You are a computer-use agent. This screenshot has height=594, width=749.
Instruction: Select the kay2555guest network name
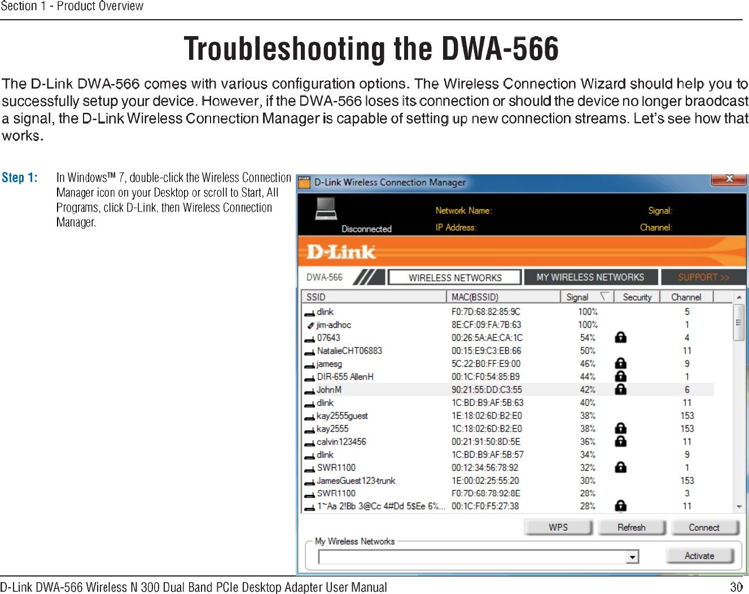pyautogui.click(x=342, y=416)
